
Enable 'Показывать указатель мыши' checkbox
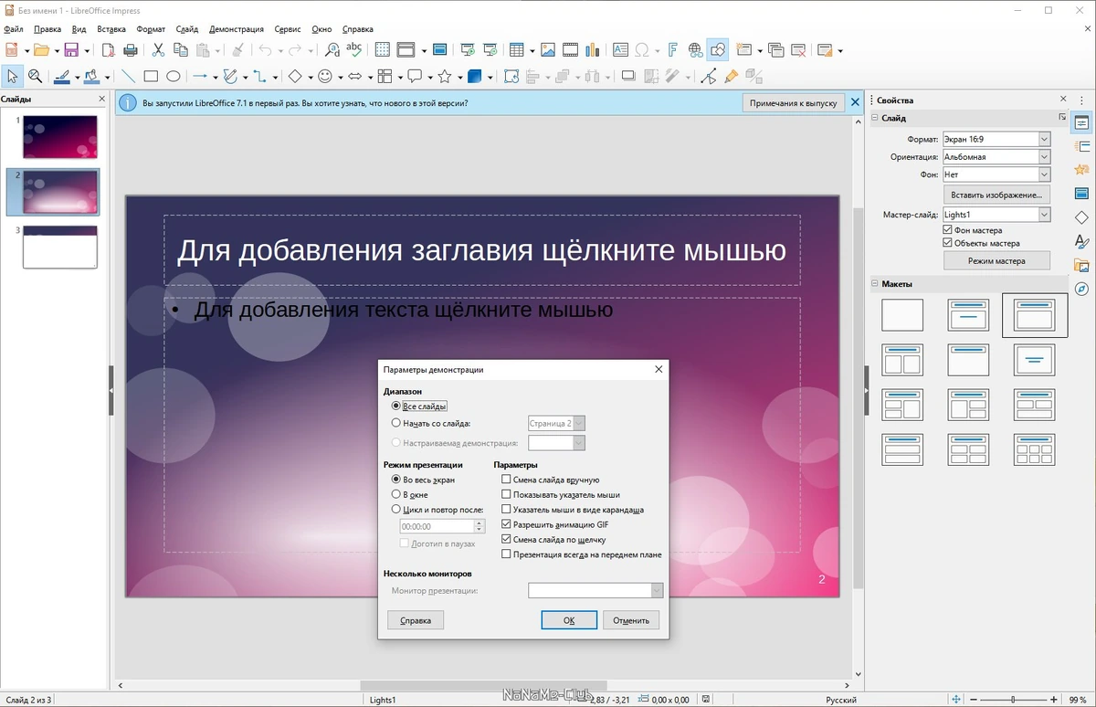[506, 494]
